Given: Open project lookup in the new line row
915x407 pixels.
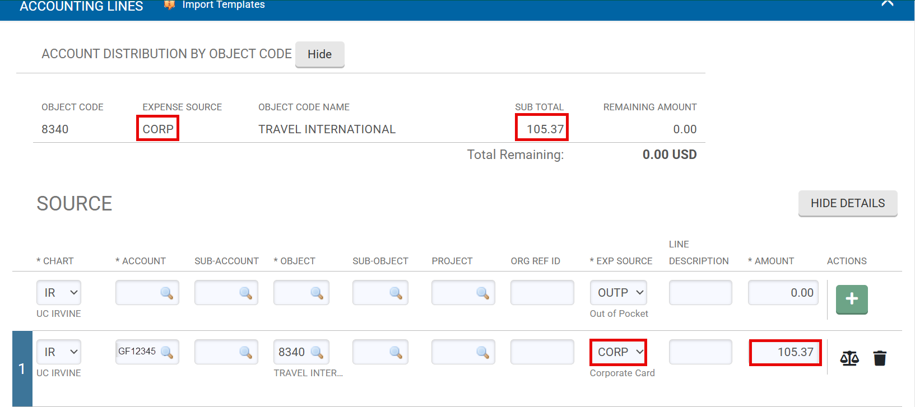Looking at the screenshot, I should pos(482,293).
